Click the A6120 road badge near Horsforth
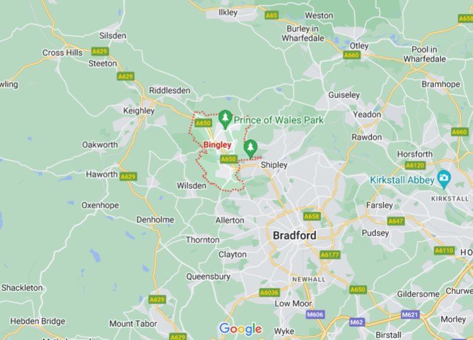This screenshot has width=473, height=340. click(416, 165)
